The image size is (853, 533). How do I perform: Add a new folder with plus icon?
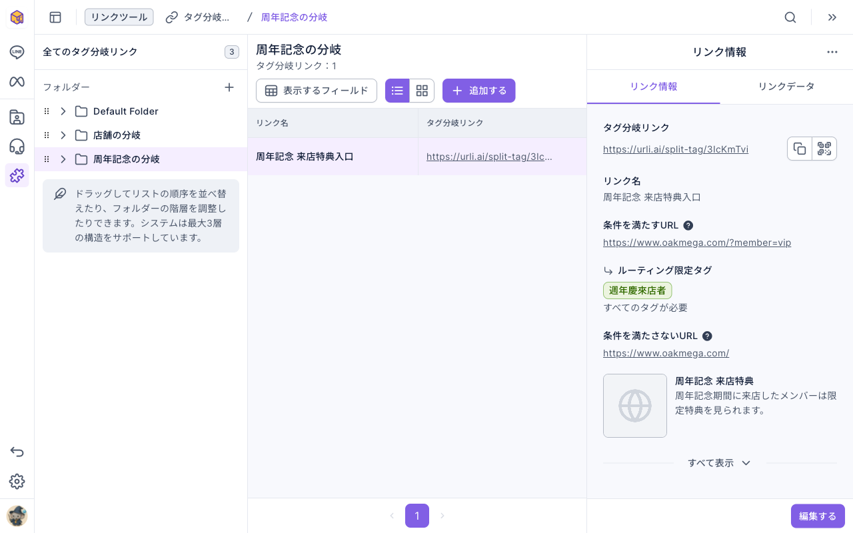(229, 87)
